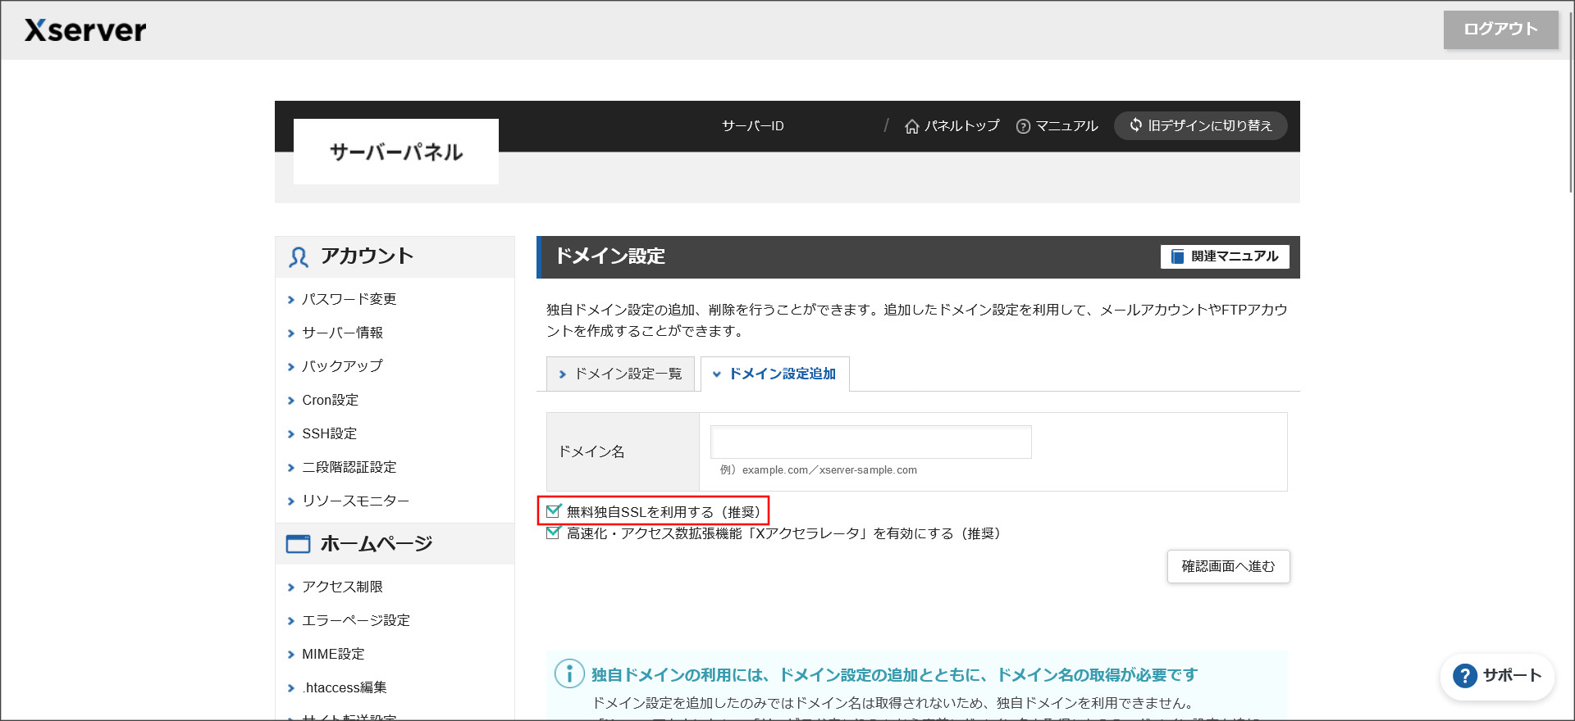Open the サポート help bubble icon
This screenshot has width=1575, height=721.
click(x=1464, y=676)
